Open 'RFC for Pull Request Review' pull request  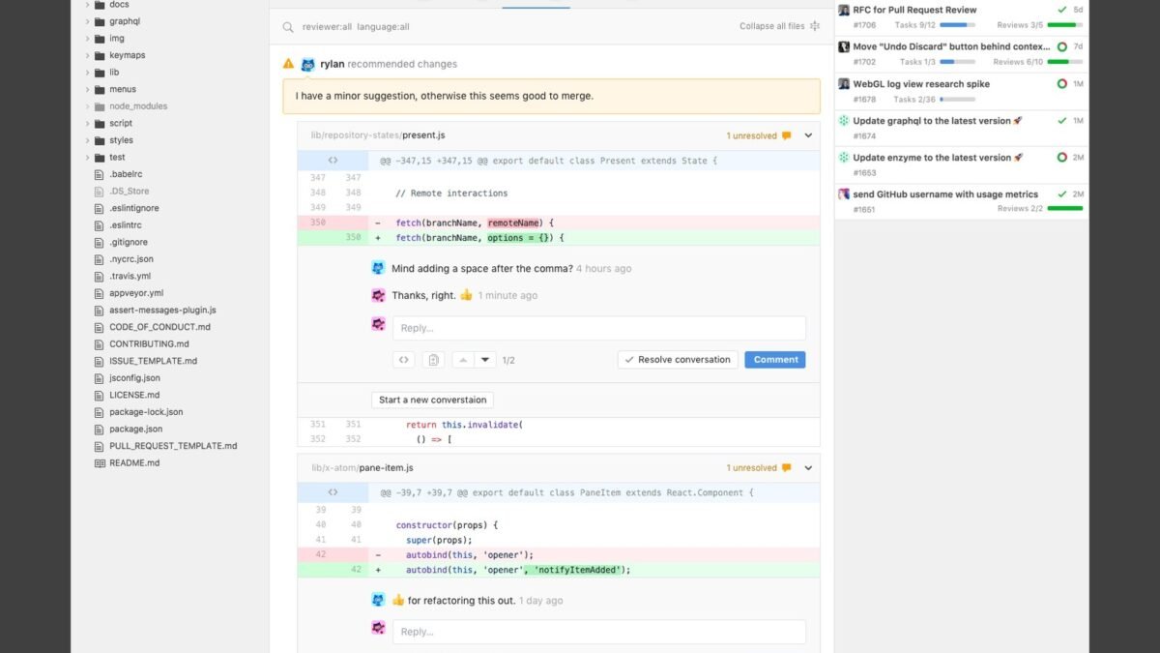[914, 10]
